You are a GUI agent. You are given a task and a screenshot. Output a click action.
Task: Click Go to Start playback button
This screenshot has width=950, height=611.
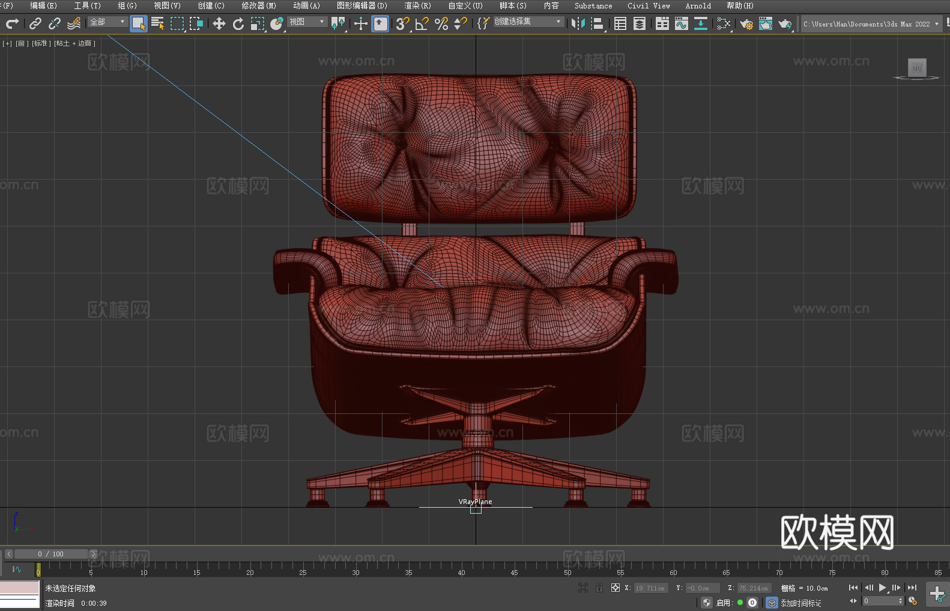click(853, 588)
